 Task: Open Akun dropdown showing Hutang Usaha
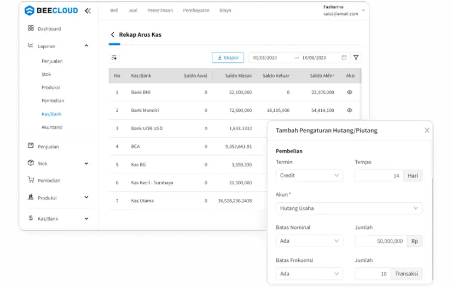click(349, 208)
